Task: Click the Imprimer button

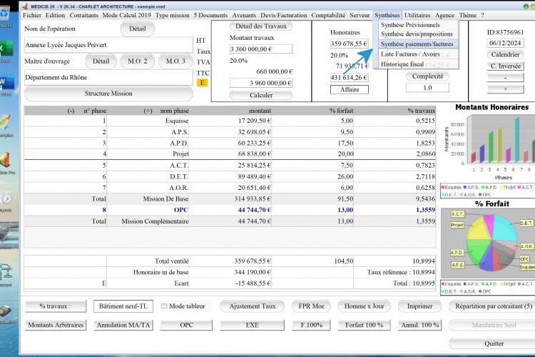Action: (x=419, y=306)
